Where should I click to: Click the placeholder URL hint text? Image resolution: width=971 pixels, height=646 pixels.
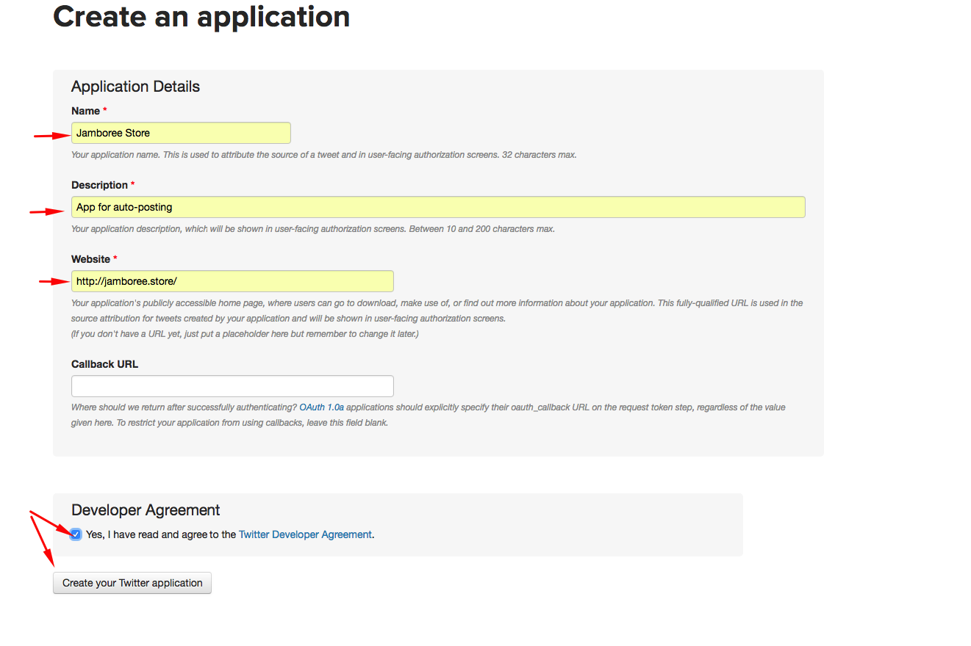[x=245, y=334]
